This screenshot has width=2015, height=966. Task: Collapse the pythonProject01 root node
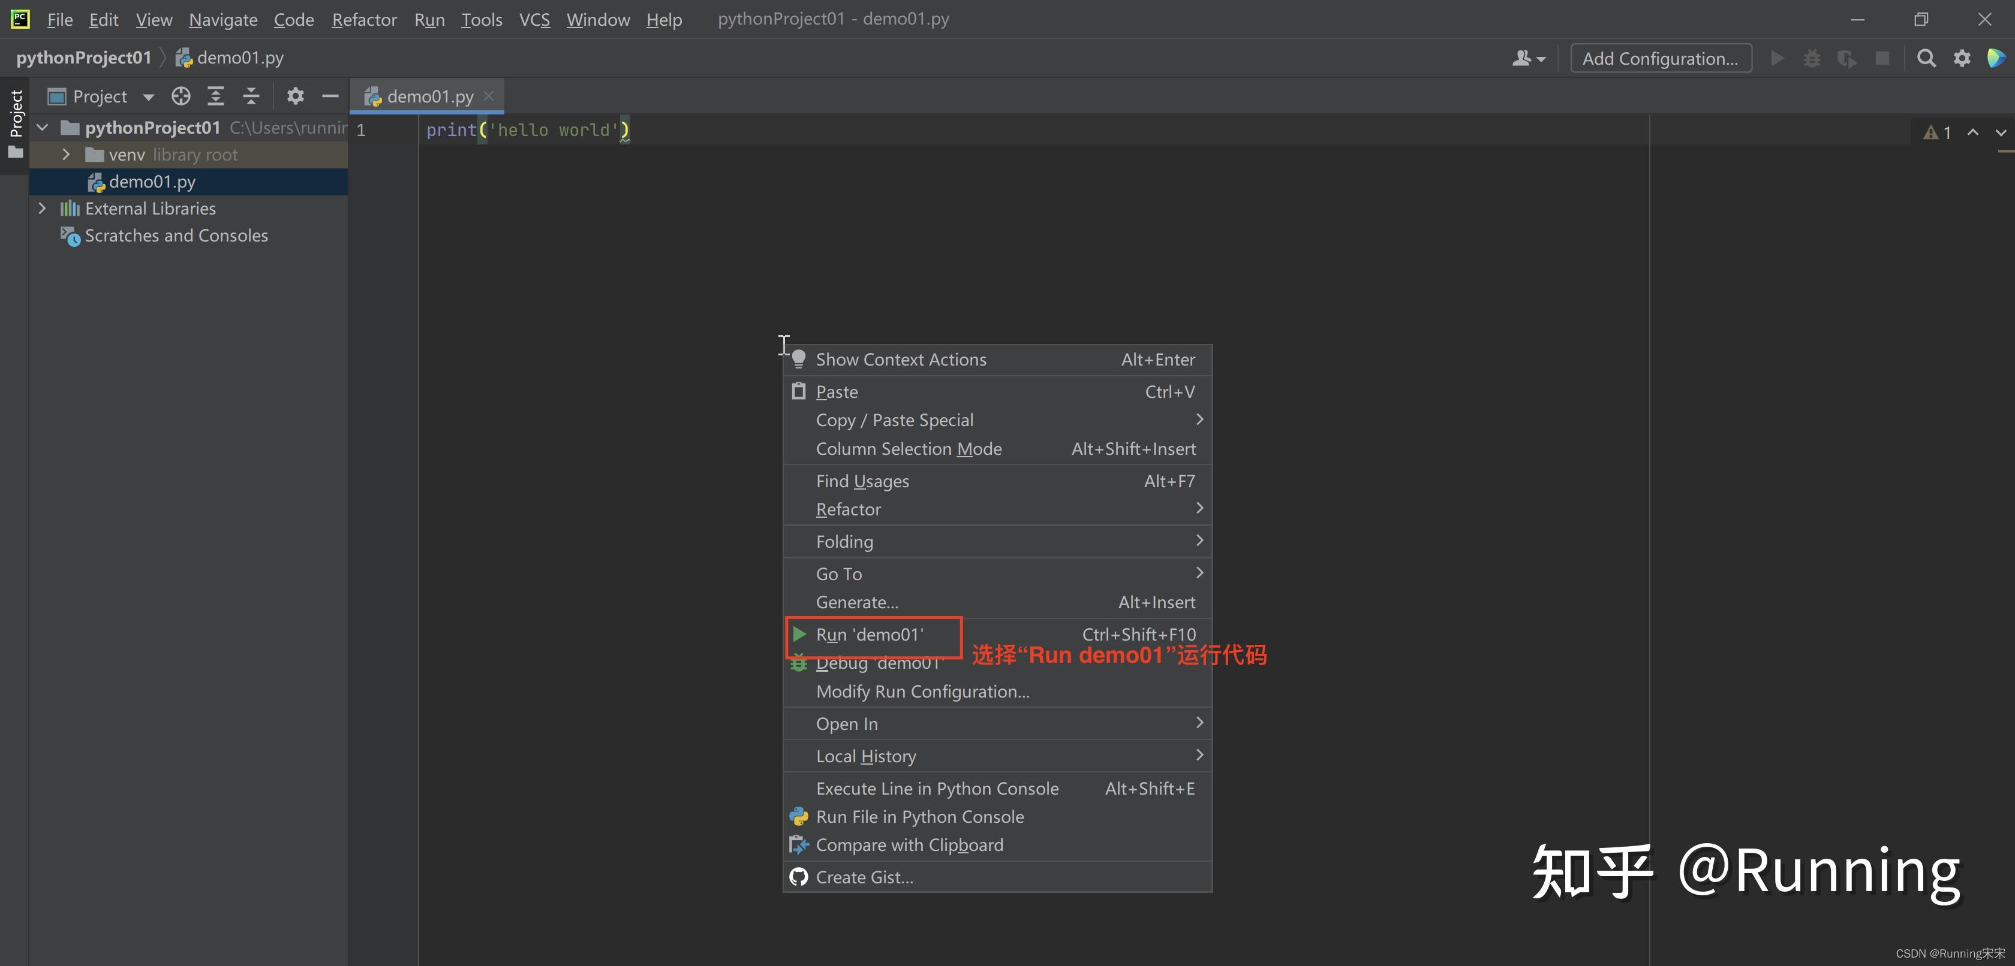[43, 128]
